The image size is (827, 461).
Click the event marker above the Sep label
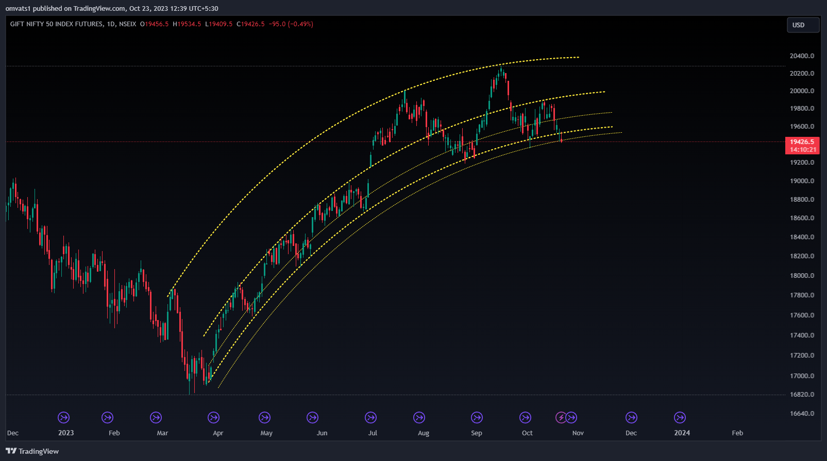(x=477, y=417)
